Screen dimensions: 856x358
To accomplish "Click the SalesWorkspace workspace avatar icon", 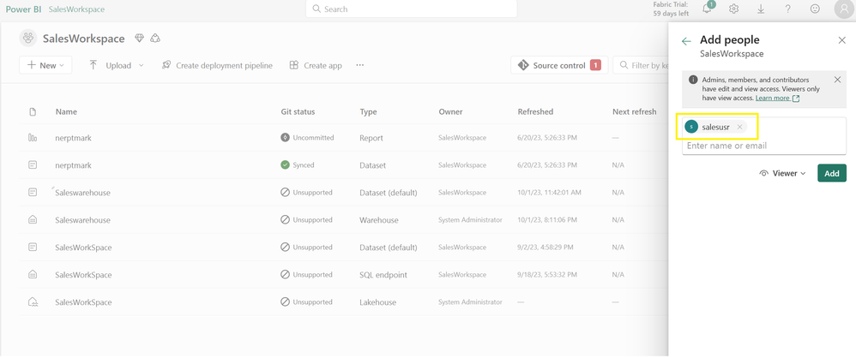I will [x=27, y=39].
